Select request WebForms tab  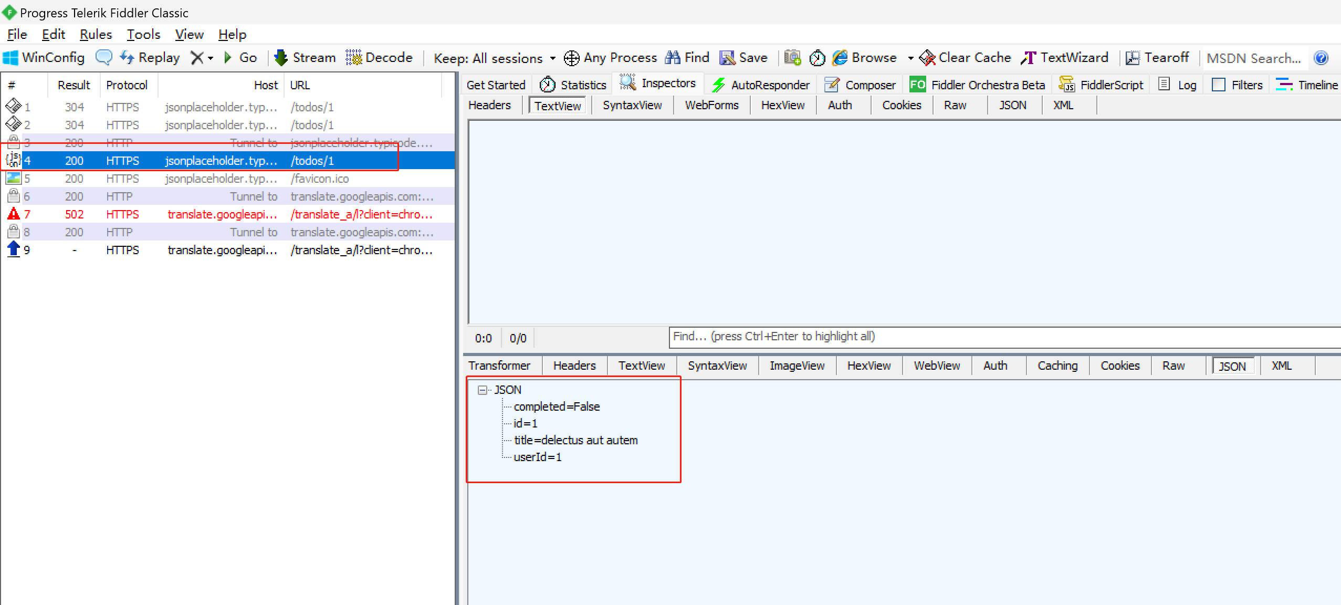[x=711, y=105]
